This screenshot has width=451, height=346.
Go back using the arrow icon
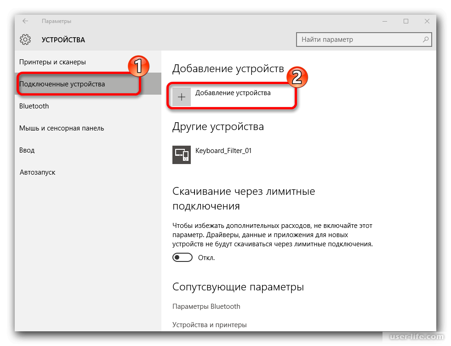[x=25, y=21]
